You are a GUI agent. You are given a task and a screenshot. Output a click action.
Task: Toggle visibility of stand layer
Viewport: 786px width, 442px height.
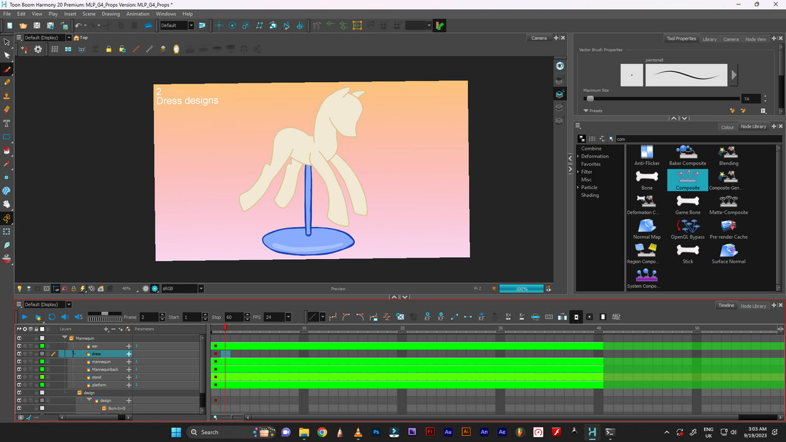click(x=20, y=377)
